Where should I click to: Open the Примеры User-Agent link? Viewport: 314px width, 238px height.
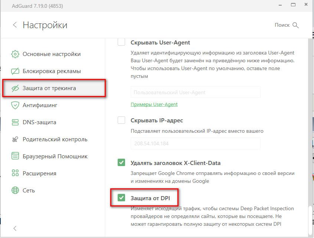click(x=154, y=105)
